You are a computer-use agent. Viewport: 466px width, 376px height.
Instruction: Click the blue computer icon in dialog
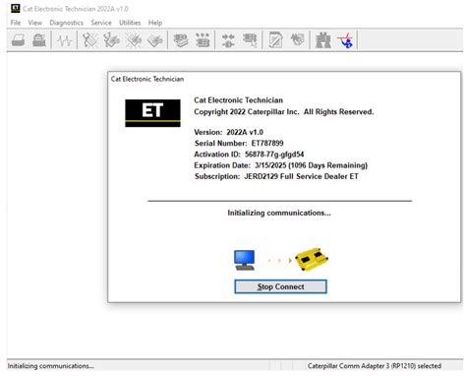tap(245, 260)
